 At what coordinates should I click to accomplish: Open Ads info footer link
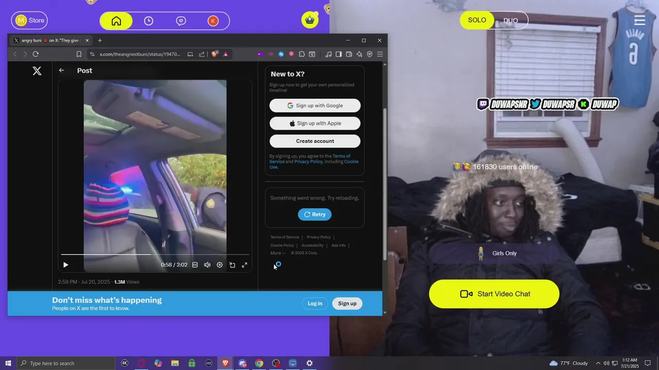tap(338, 245)
